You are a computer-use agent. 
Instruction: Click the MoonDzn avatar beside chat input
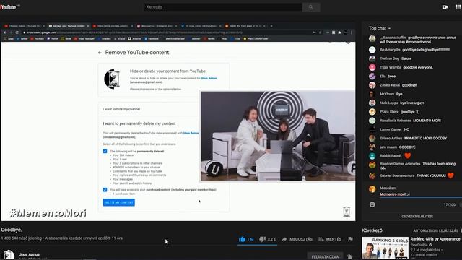pyautogui.click(x=372, y=189)
